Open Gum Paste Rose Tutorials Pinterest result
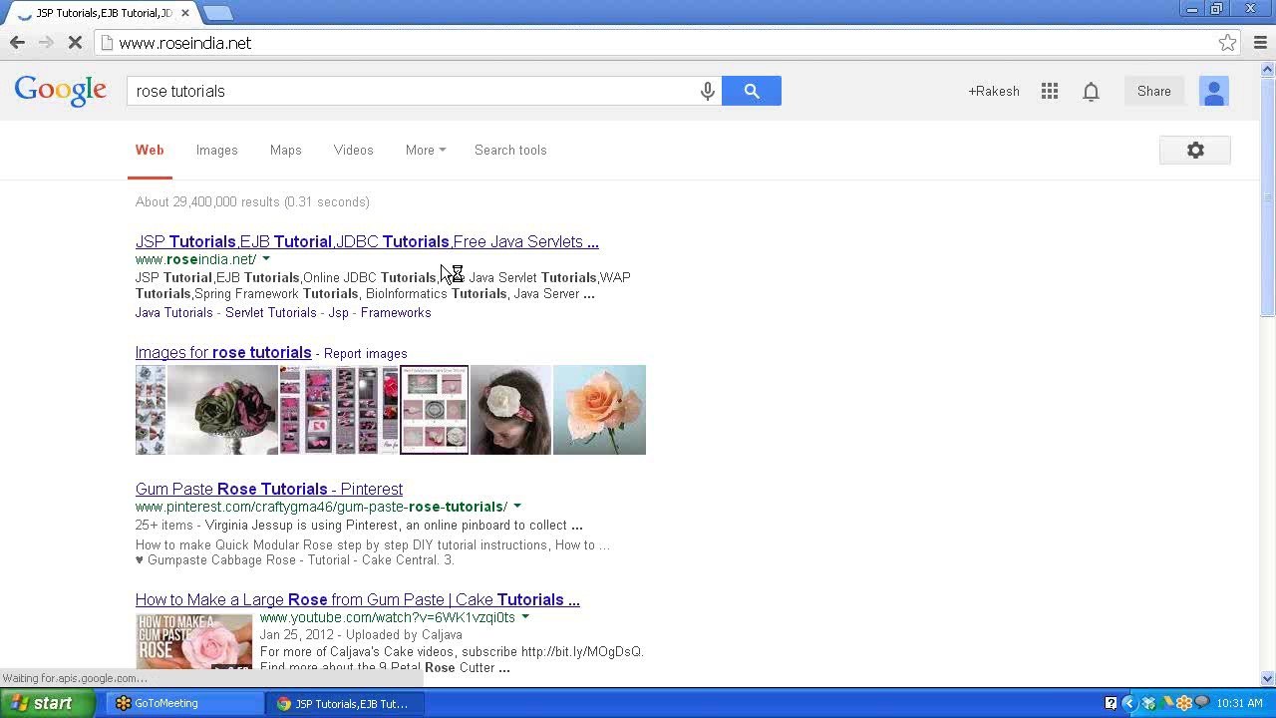The image size is (1276, 718). point(269,489)
